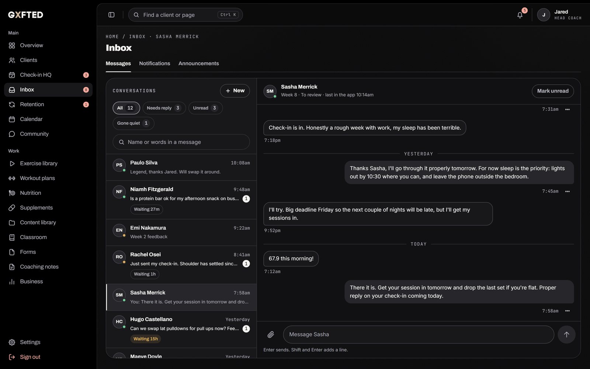This screenshot has height=369, width=590.
Task: Open Paulo Silva's conversation
Action: point(181,167)
